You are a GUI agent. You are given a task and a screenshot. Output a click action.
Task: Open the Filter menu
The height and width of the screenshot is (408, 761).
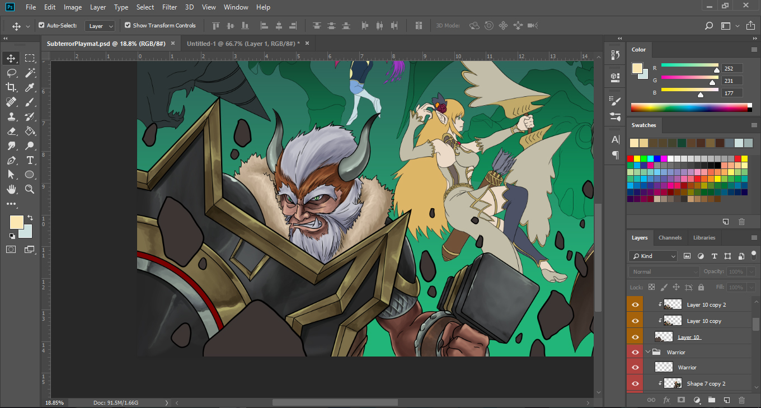coord(170,7)
